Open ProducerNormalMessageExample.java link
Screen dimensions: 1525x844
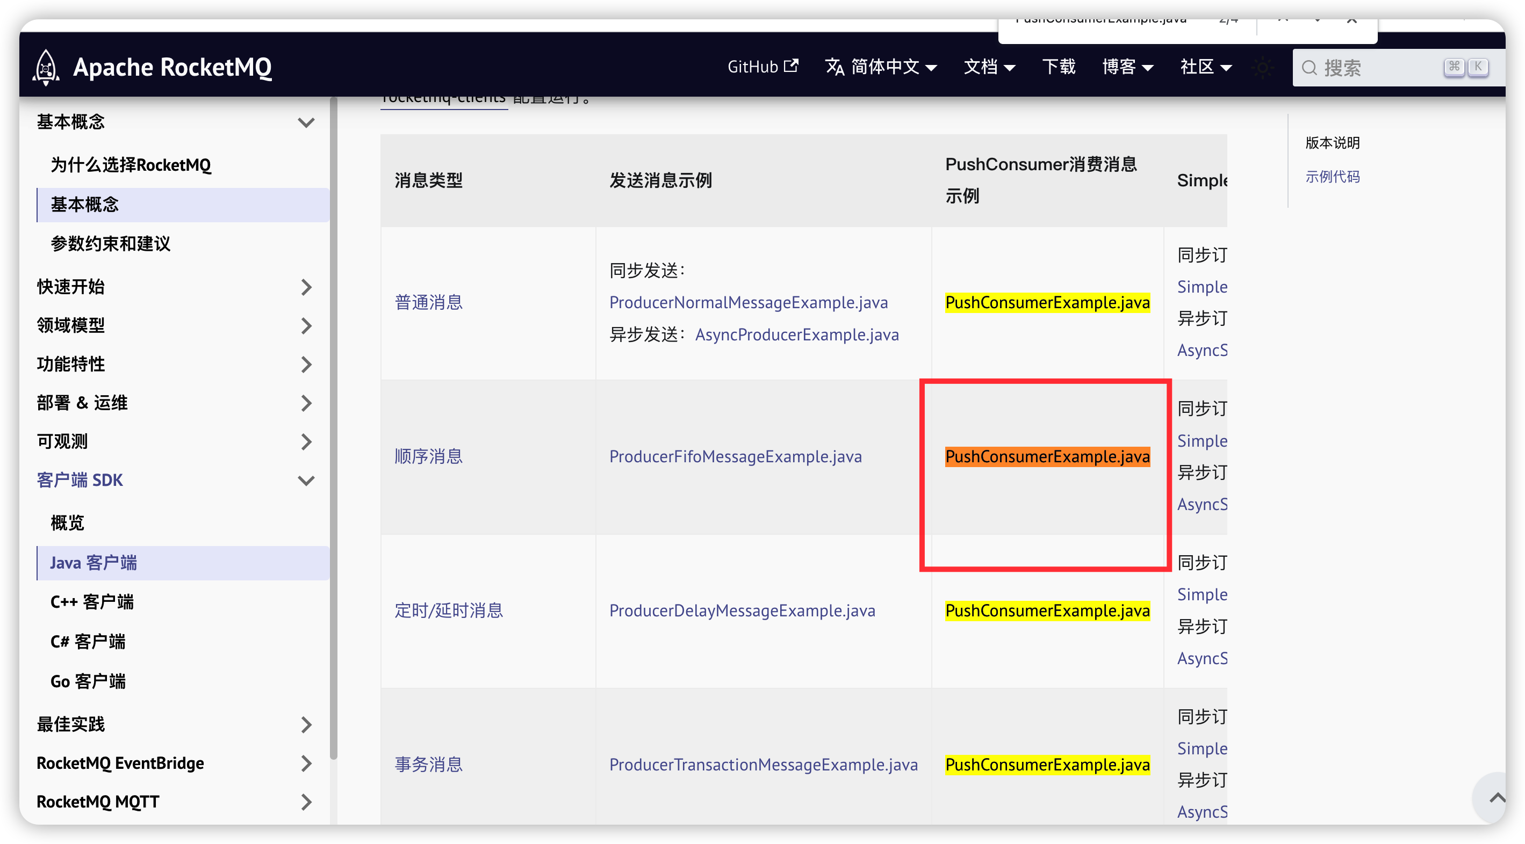[749, 303]
